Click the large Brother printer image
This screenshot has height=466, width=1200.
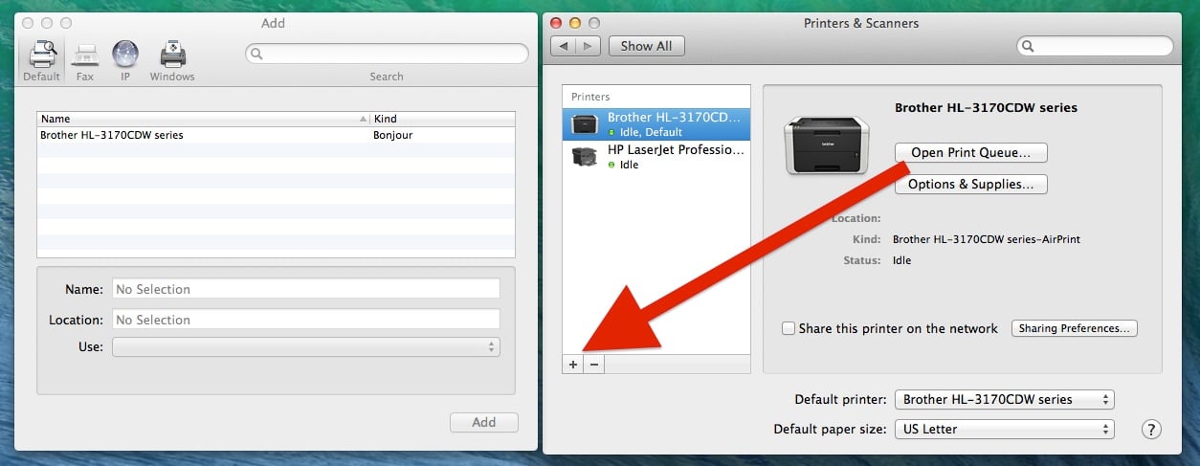click(x=827, y=145)
